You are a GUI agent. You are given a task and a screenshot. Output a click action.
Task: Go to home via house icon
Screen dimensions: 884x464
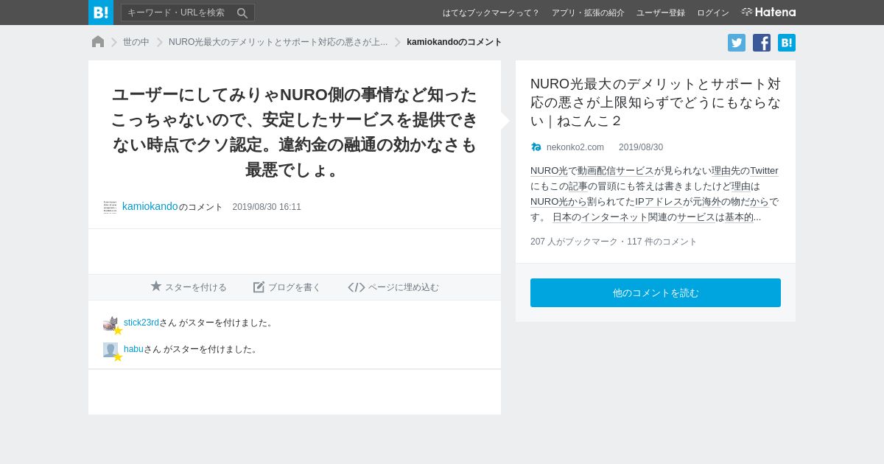pos(98,42)
